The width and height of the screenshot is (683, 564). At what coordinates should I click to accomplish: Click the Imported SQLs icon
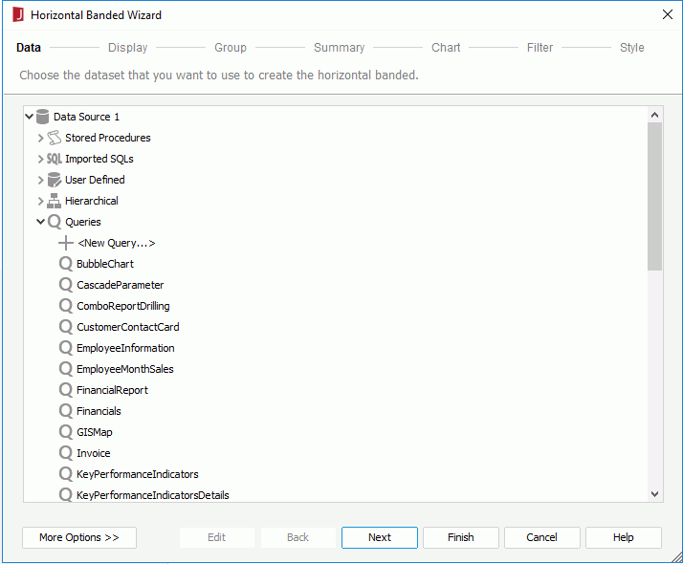click(54, 159)
